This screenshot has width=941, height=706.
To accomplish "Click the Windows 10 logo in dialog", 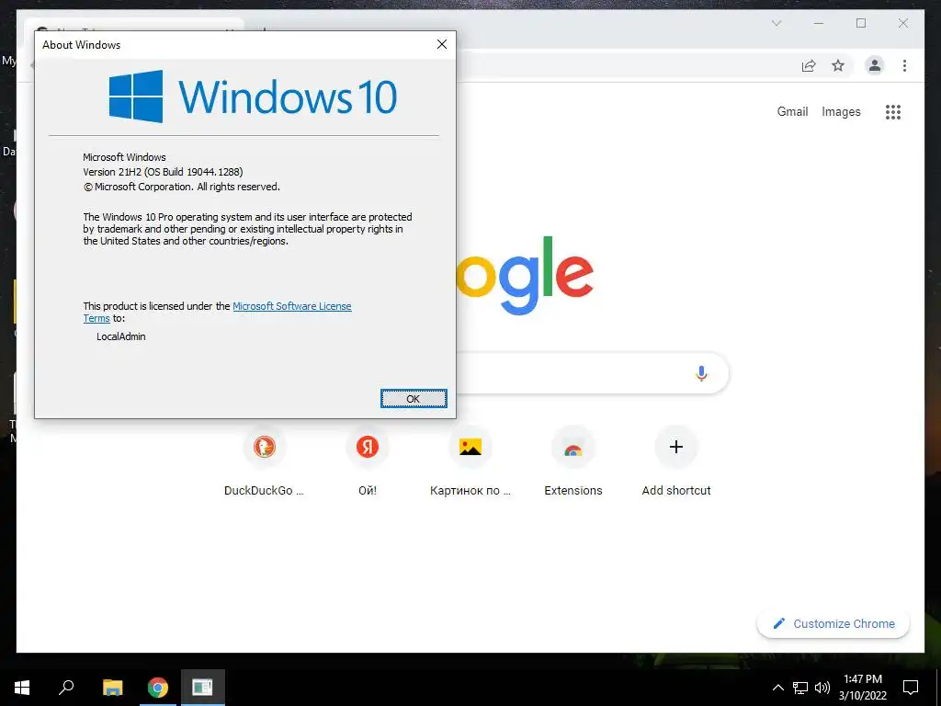I will tap(253, 96).
